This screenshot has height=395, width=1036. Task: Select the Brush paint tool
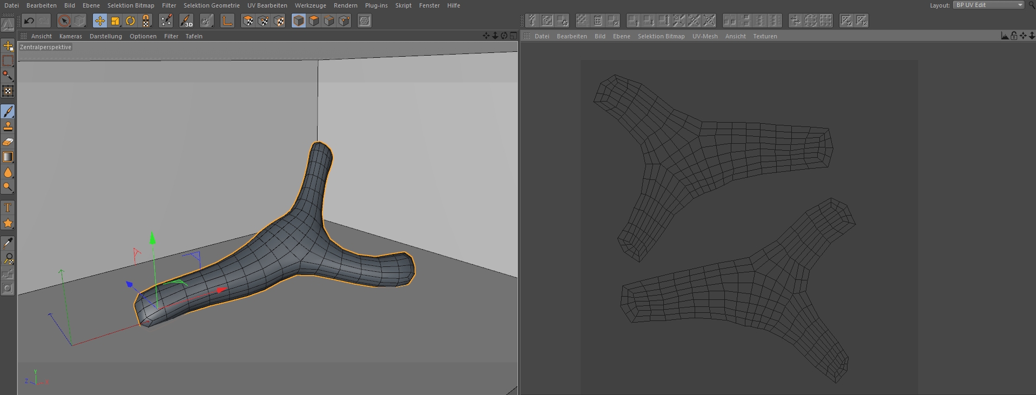(x=8, y=111)
